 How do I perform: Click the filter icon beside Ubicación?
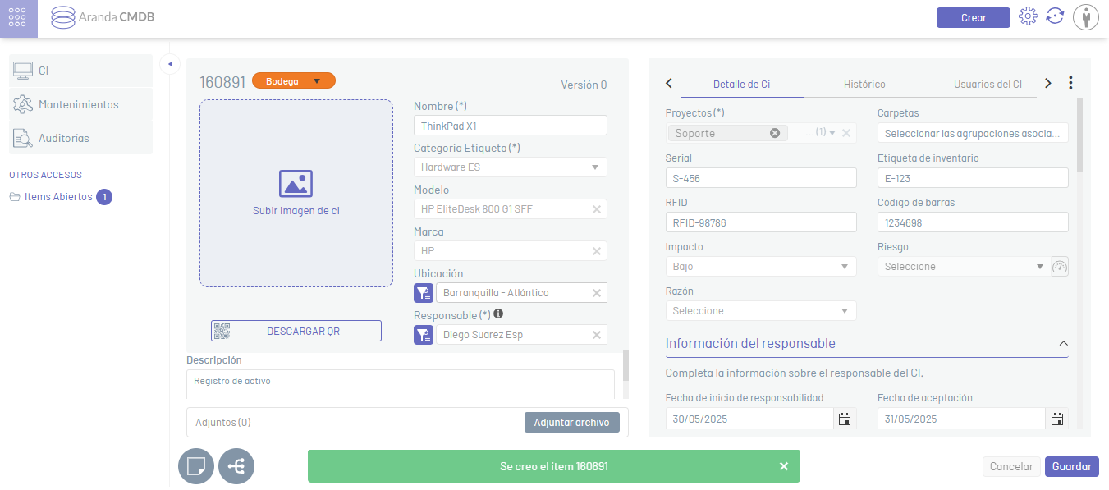pyautogui.click(x=424, y=293)
